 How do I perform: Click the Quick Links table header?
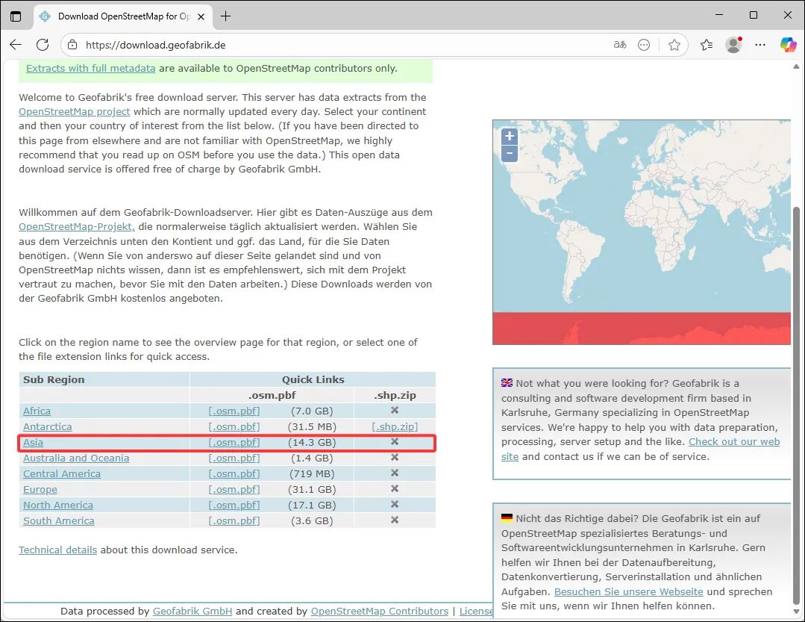tap(313, 379)
